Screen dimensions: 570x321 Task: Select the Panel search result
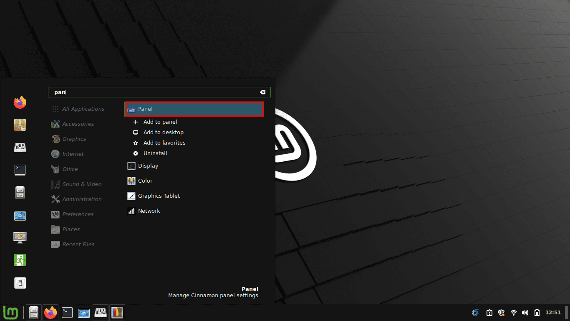(194, 109)
